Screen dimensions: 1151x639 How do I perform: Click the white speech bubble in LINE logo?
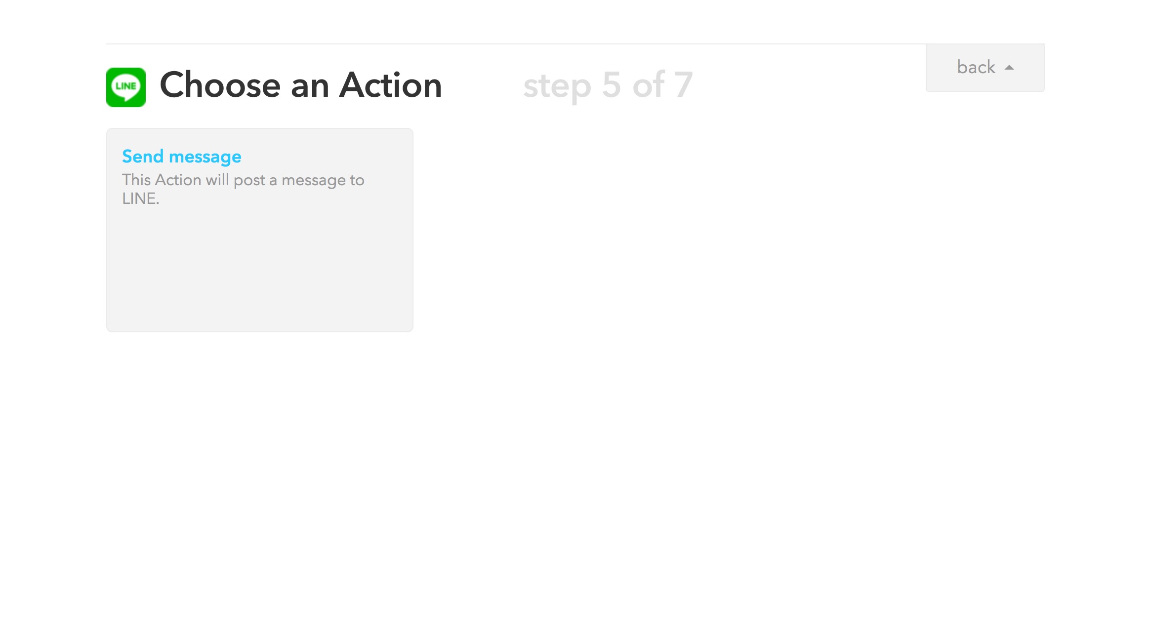126,87
